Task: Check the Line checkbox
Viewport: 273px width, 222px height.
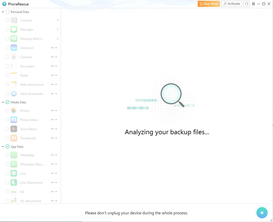Action: click(7, 173)
